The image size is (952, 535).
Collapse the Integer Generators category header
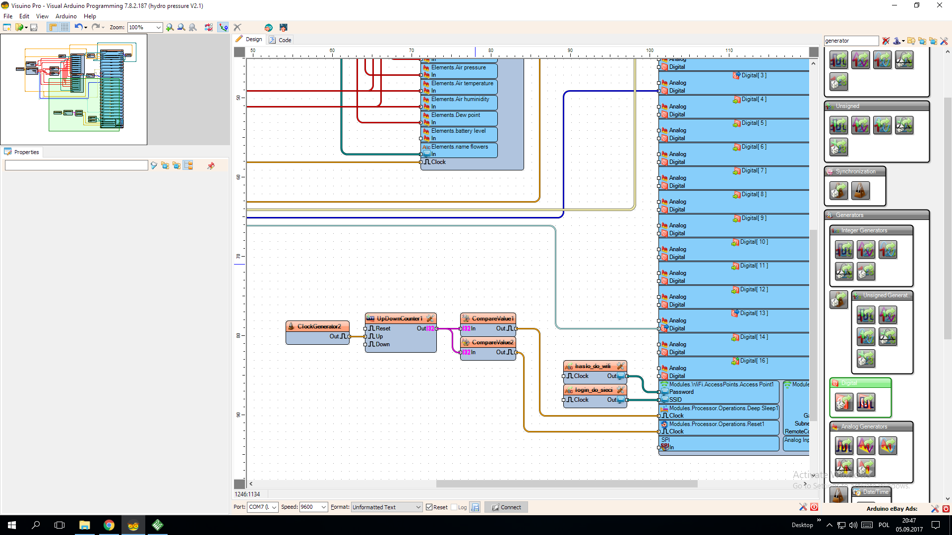[871, 230]
